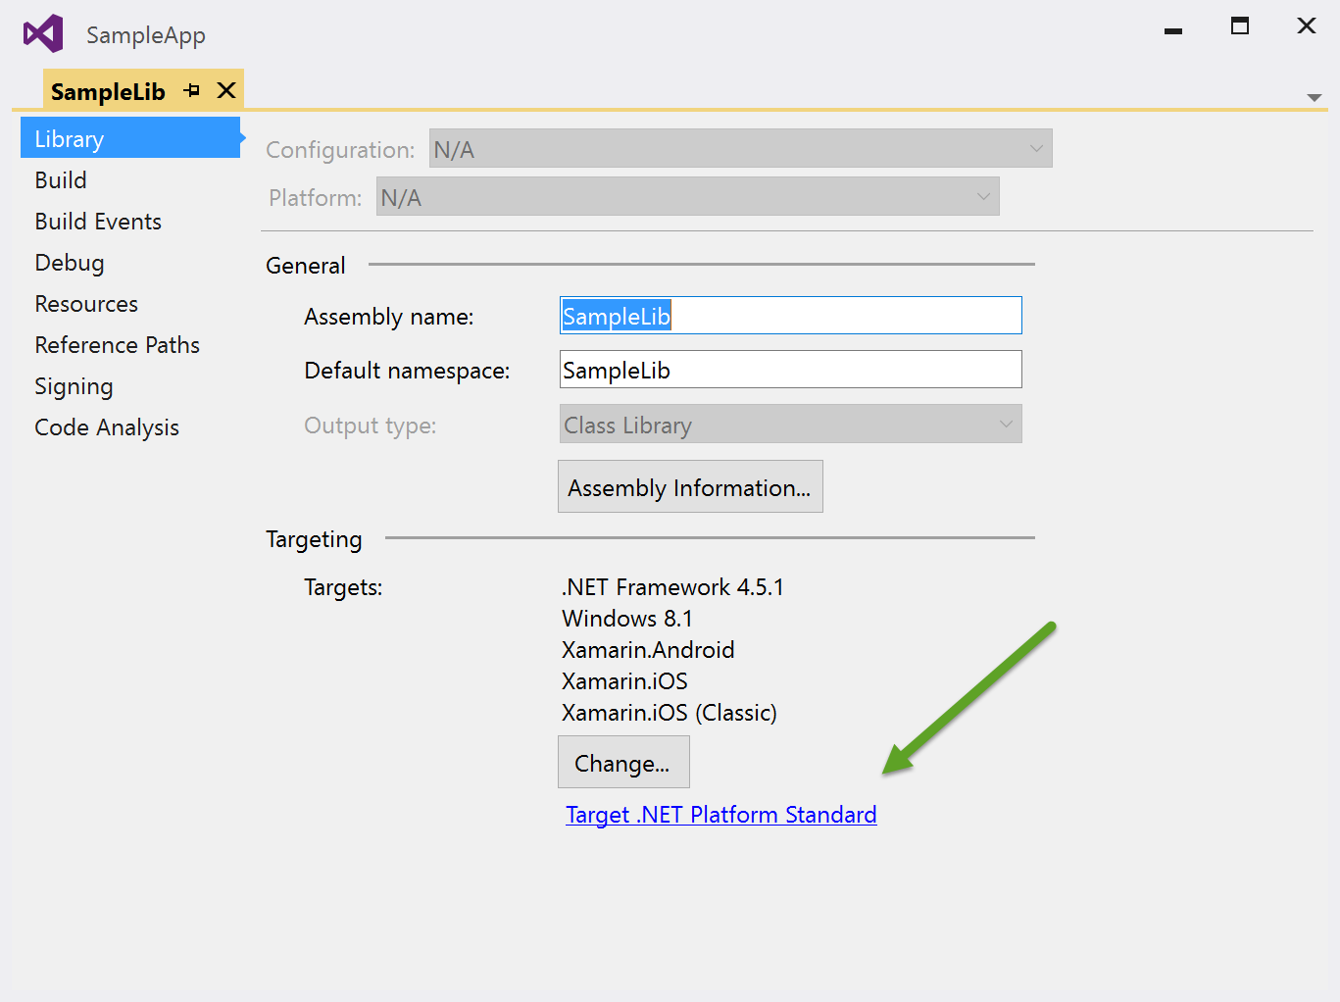Click the Default namespace field
1340x1002 pixels.
tap(790, 370)
